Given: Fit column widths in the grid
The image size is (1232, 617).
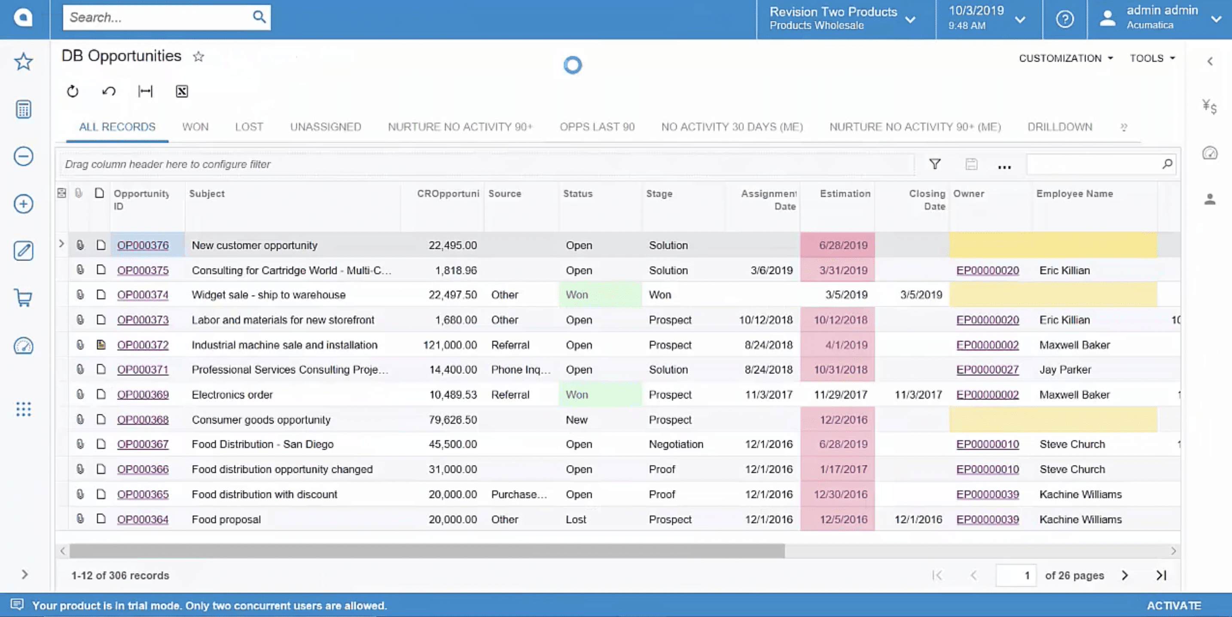Looking at the screenshot, I should click(145, 91).
